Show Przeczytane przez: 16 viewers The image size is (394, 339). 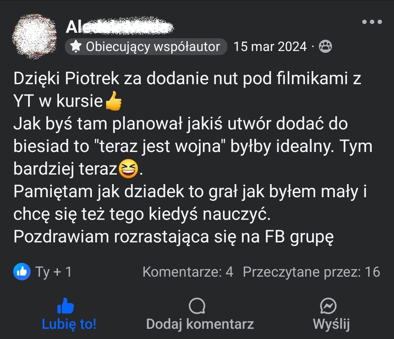click(x=311, y=272)
